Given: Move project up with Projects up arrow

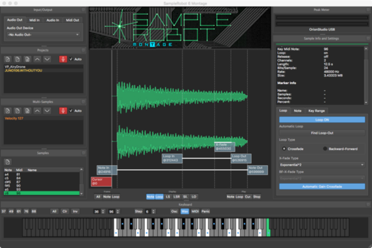Looking at the screenshot, I should coord(37,59).
